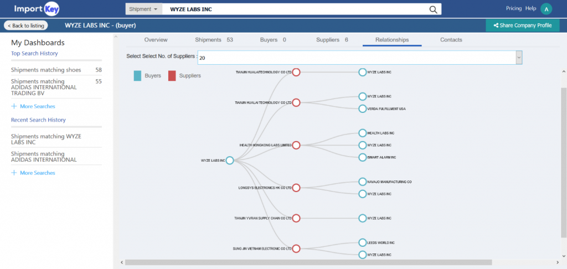Image resolution: width=567 pixels, height=269 pixels.
Task: Click the share icon in Share Company Profile
Action: (x=496, y=25)
